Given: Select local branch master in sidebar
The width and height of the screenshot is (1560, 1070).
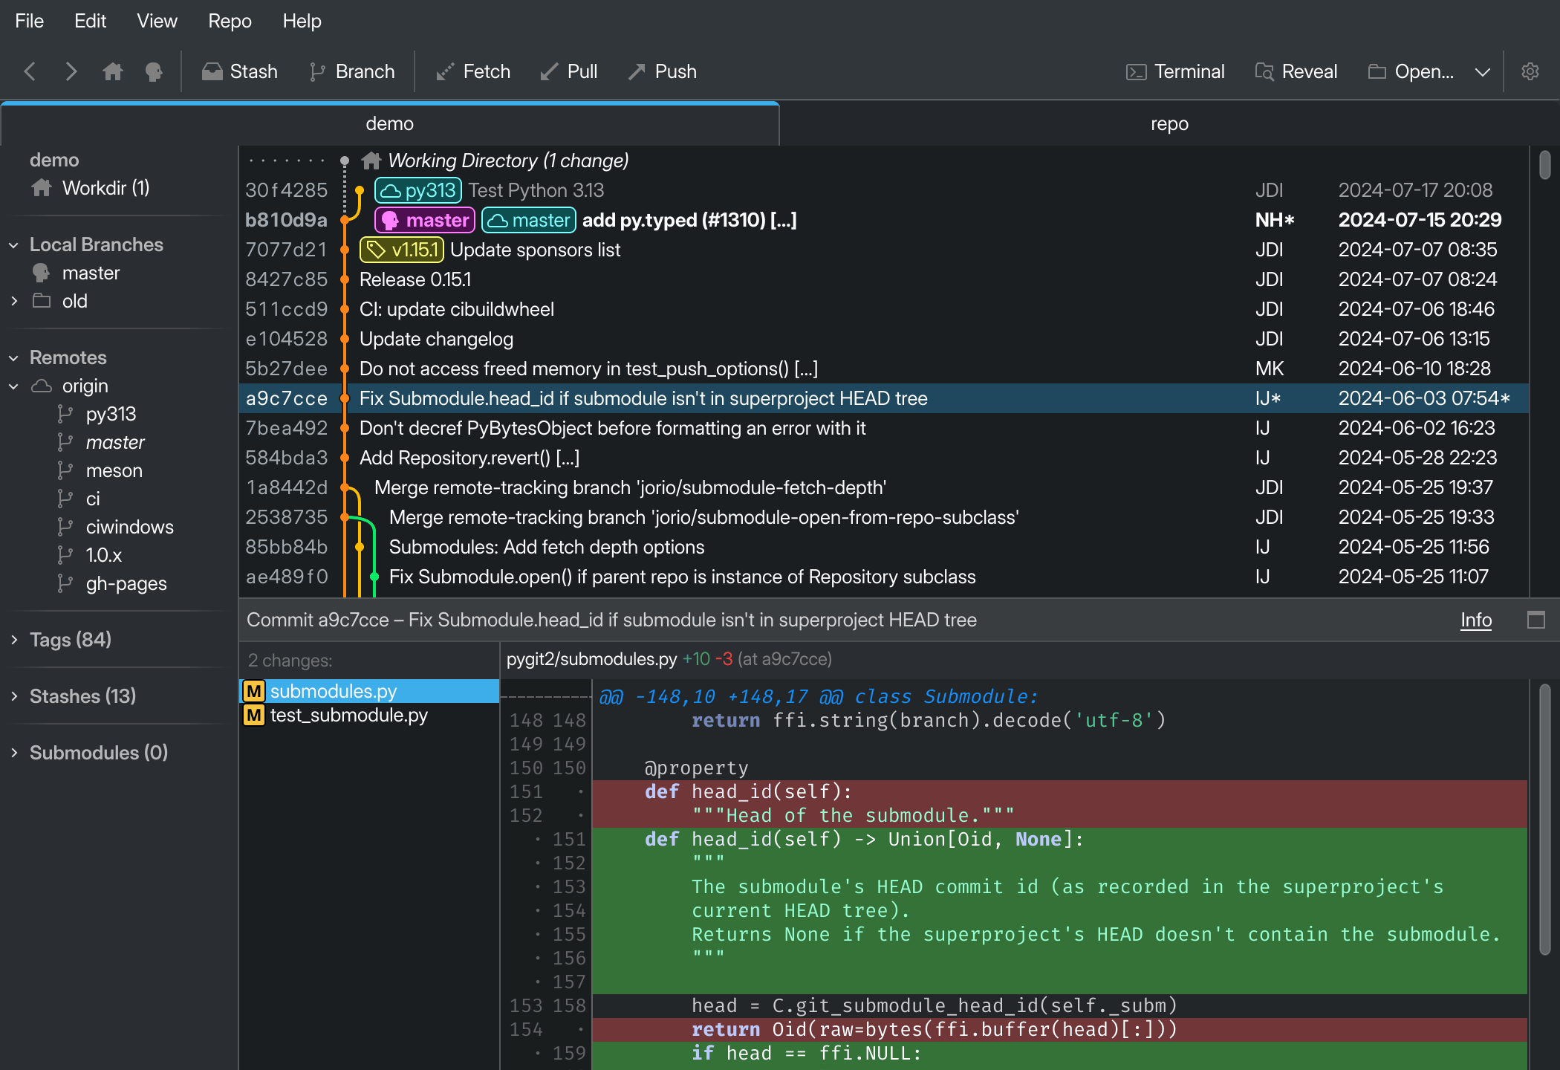Looking at the screenshot, I should coord(119,273).
